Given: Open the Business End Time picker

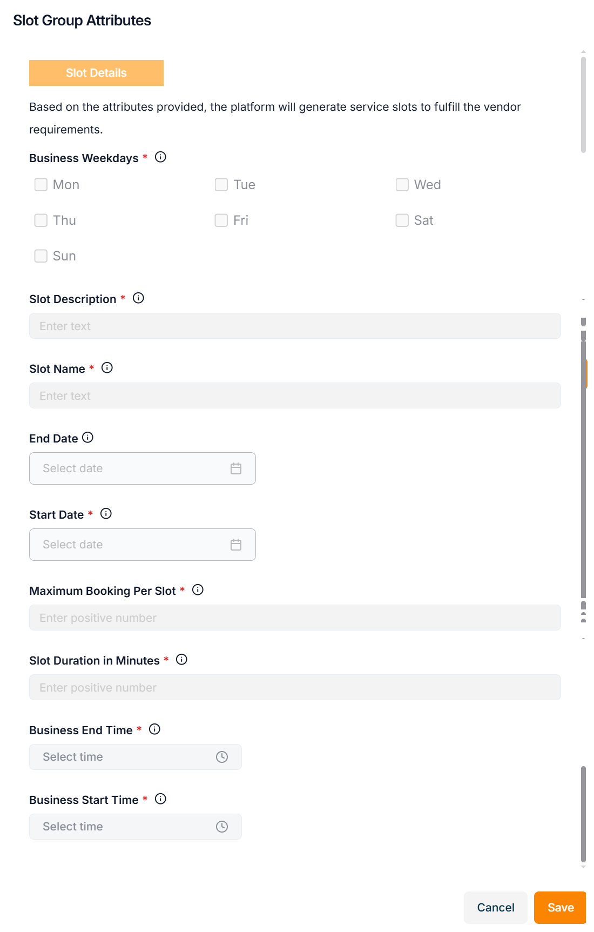Looking at the screenshot, I should tap(221, 757).
